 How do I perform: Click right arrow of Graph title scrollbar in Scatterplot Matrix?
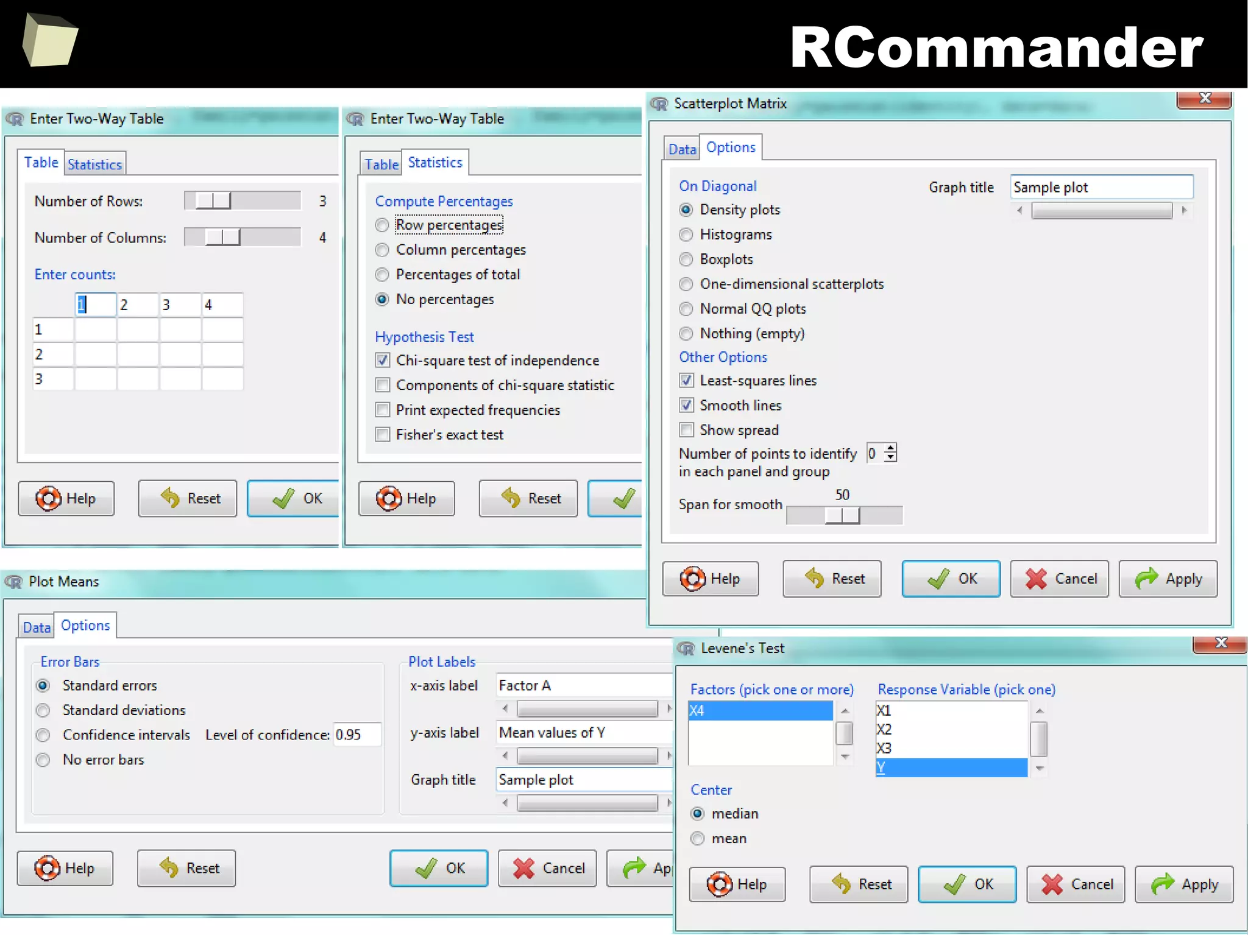coord(1183,211)
